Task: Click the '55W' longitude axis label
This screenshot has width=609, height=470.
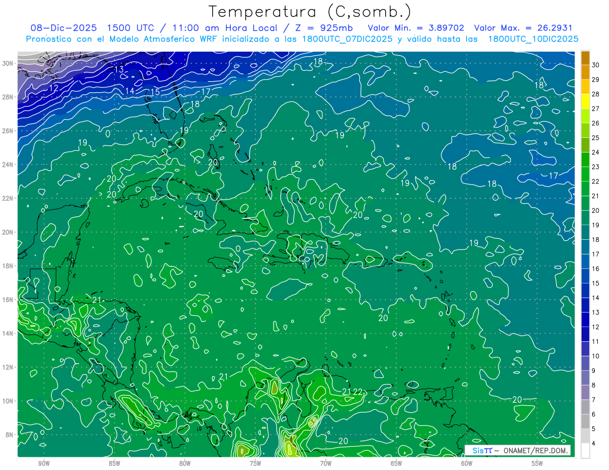Action: click(537, 463)
